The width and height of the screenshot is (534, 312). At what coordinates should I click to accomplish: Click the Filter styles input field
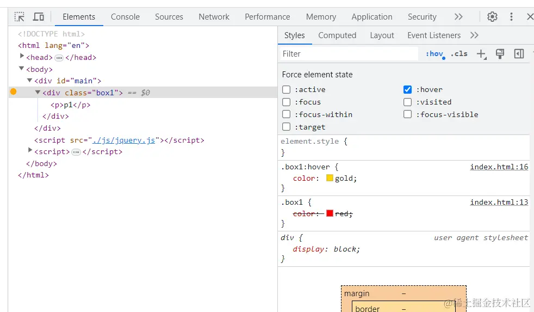[349, 54]
